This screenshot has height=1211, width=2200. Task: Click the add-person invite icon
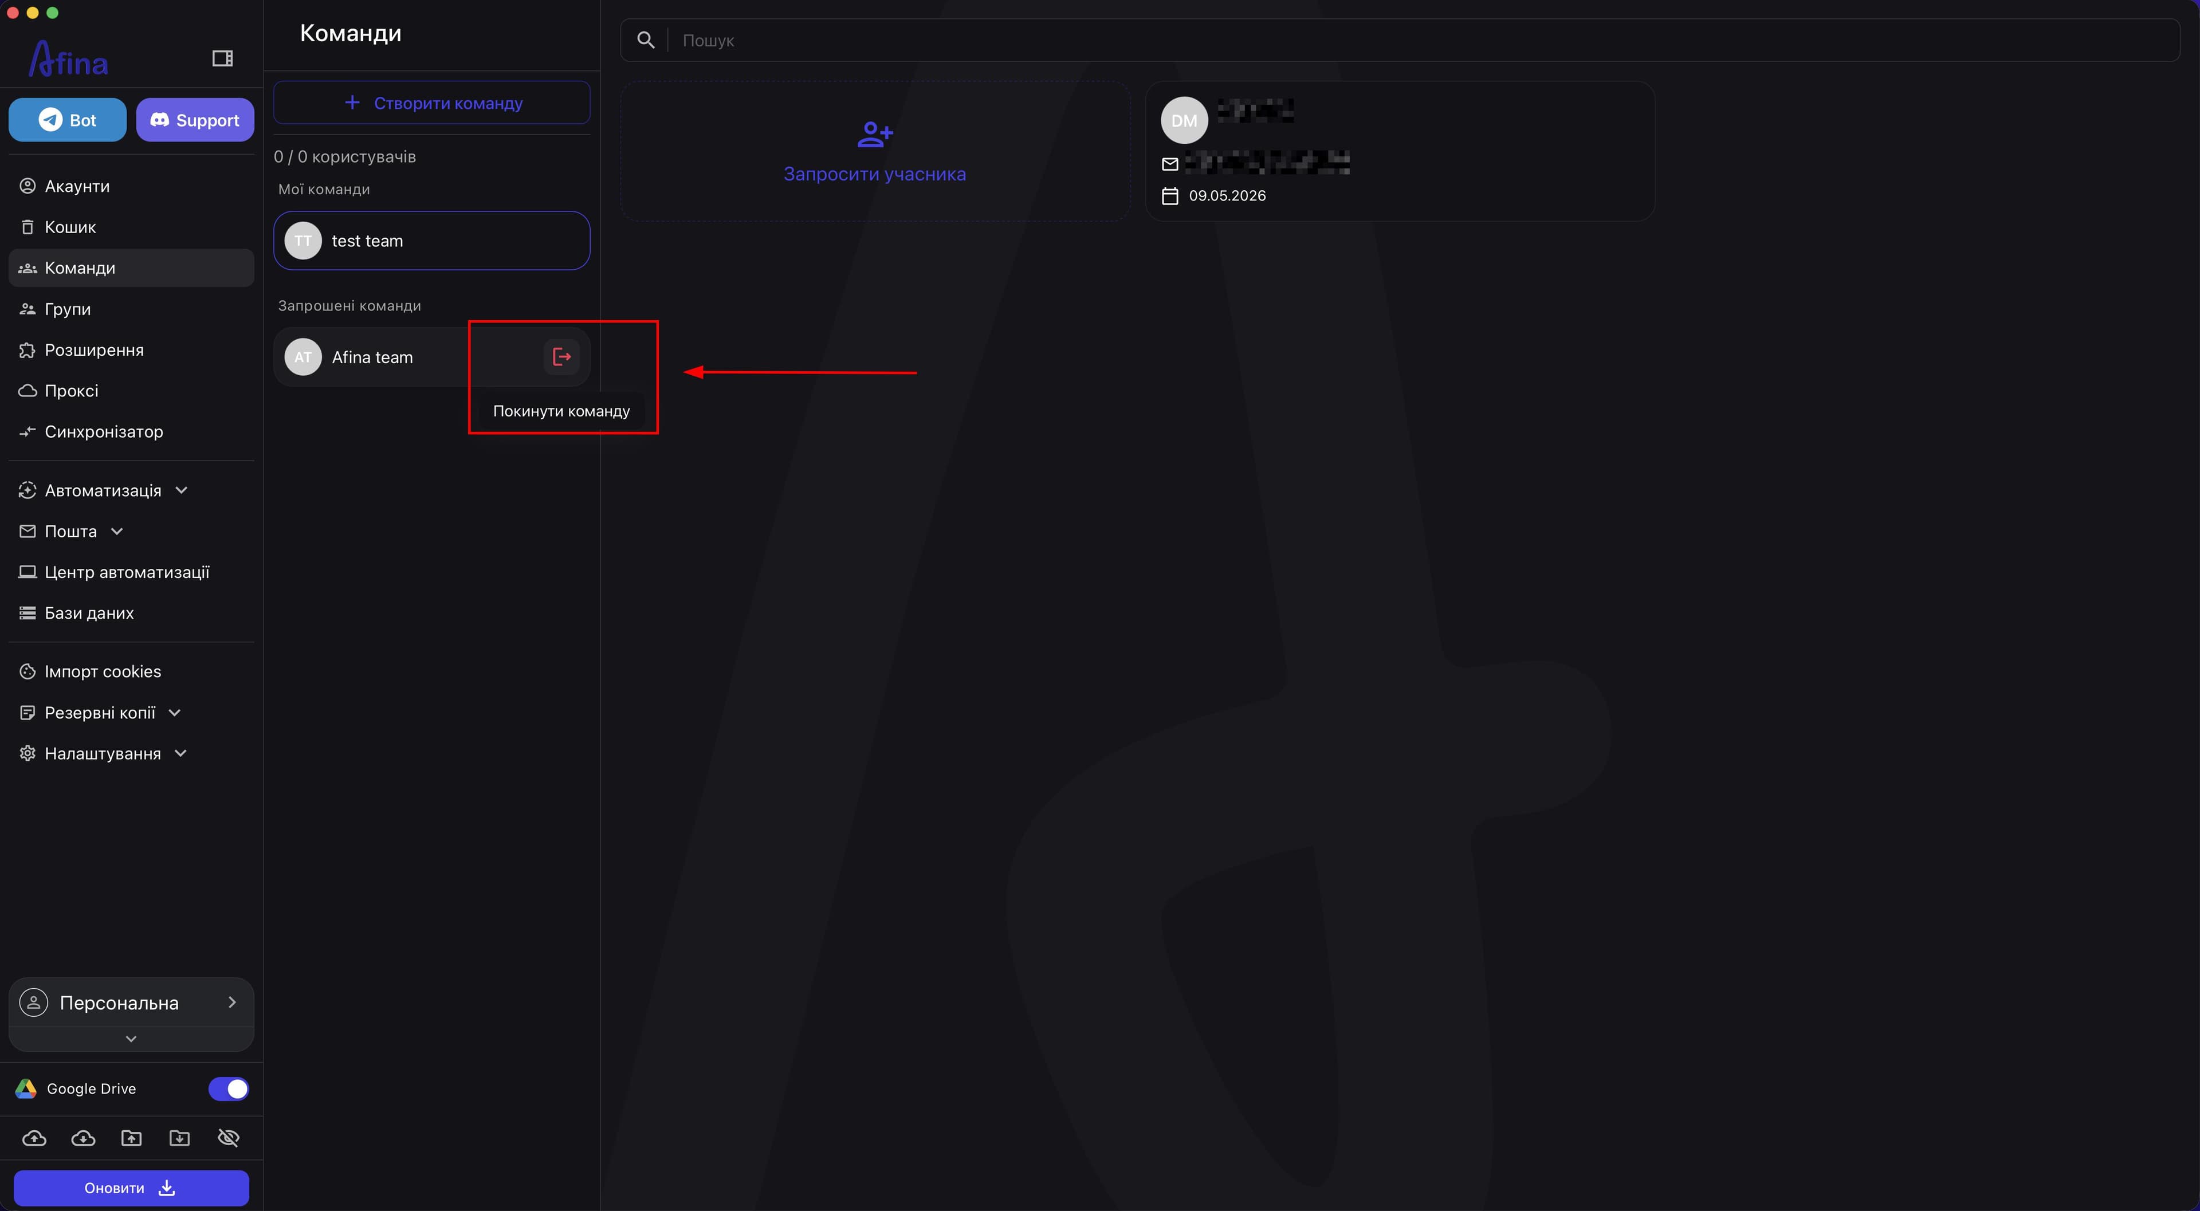tap(875, 134)
